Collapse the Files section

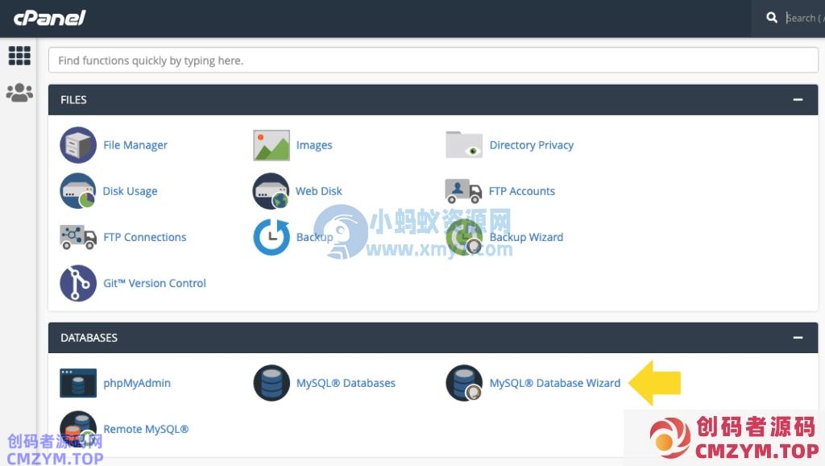(798, 100)
